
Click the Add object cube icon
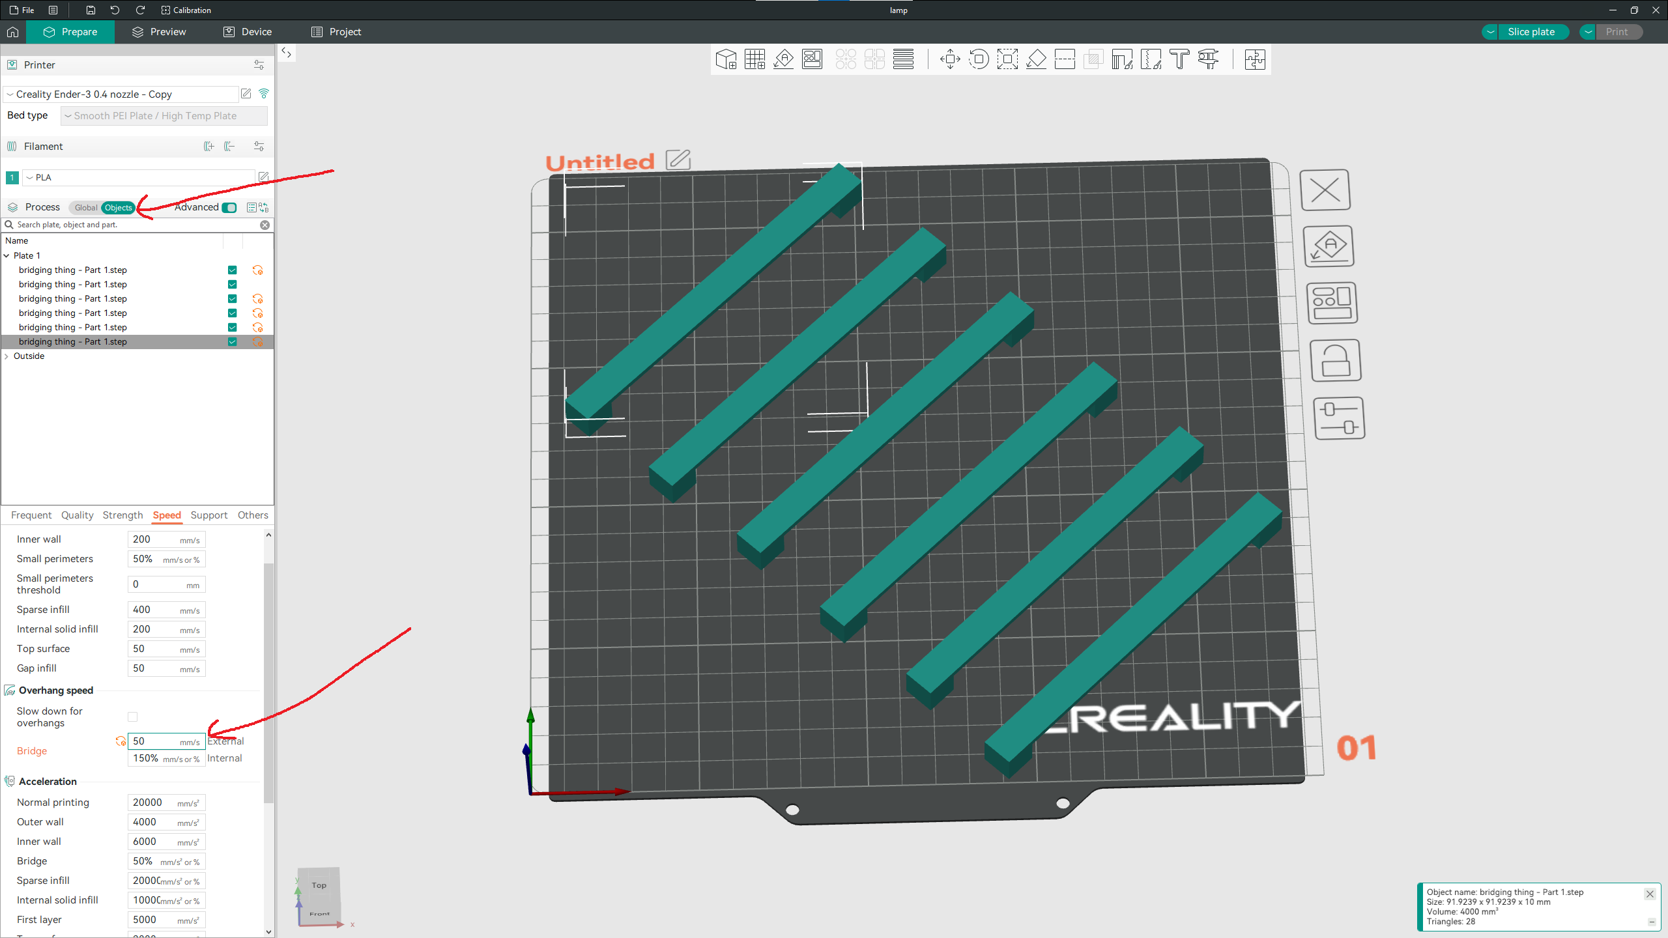pos(726,59)
